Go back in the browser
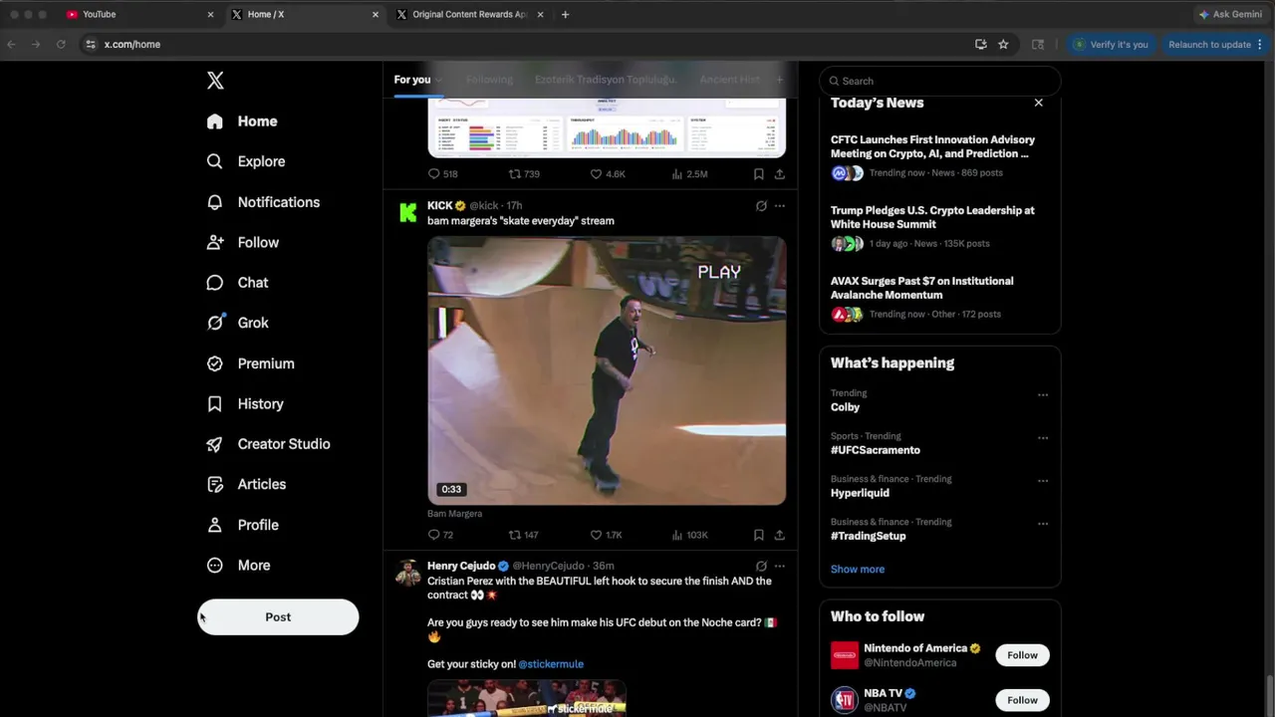Viewport: 1275px width, 717px height. tap(11, 44)
